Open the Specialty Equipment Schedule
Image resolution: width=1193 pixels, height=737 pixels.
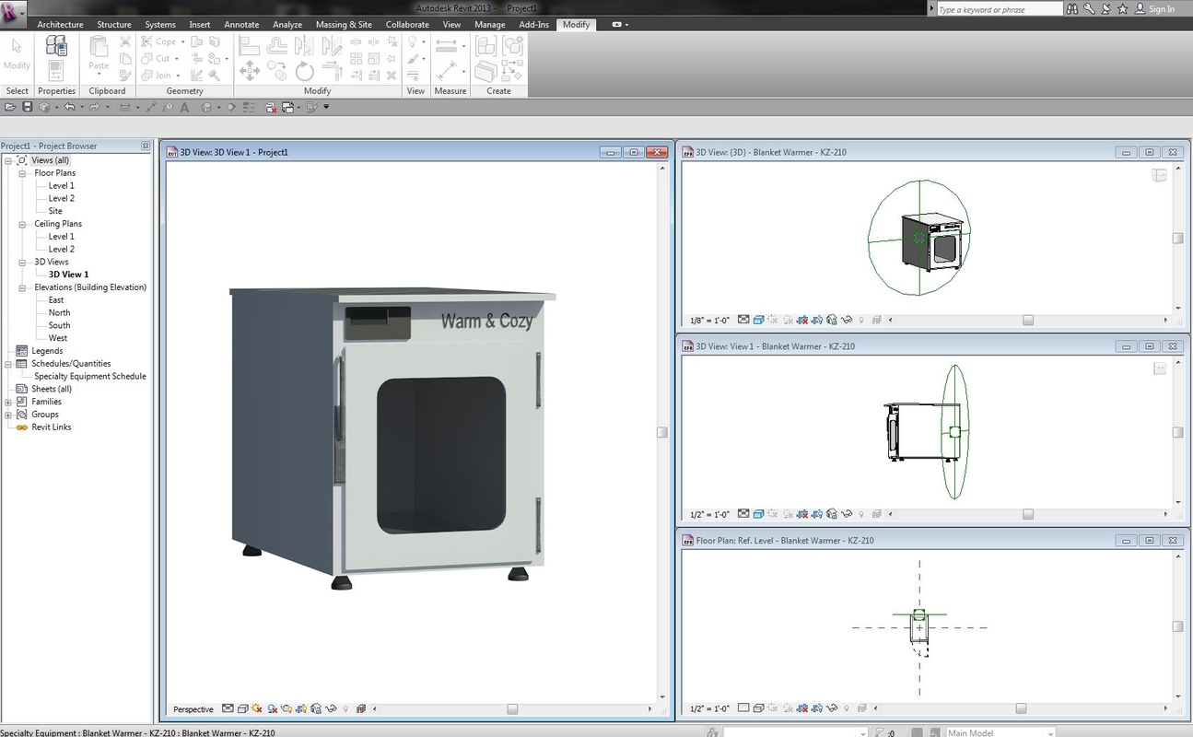(89, 376)
